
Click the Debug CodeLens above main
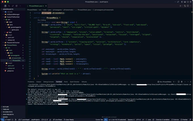(x=44, y=20)
